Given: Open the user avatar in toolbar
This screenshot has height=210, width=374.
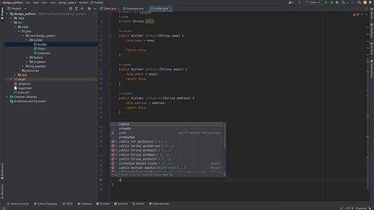Looking at the screenshot, I should (365, 2).
